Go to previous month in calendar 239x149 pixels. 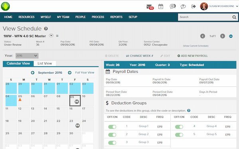(x=33, y=73)
